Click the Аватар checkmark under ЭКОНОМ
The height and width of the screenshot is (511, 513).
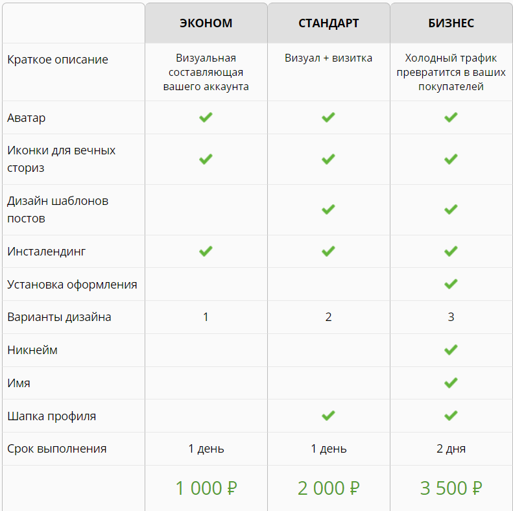pyautogui.click(x=206, y=117)
